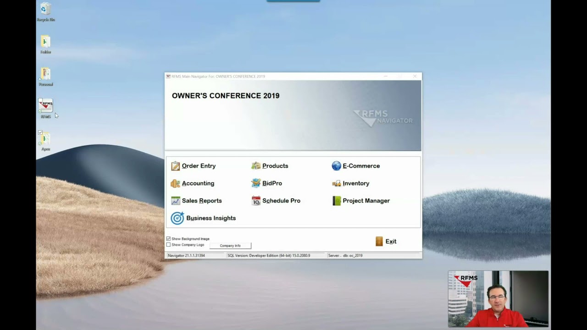The width and height of the screenshot is (587, 330).
Task: Click the presenter webcam thumbnail
Action: click(498, 299)
